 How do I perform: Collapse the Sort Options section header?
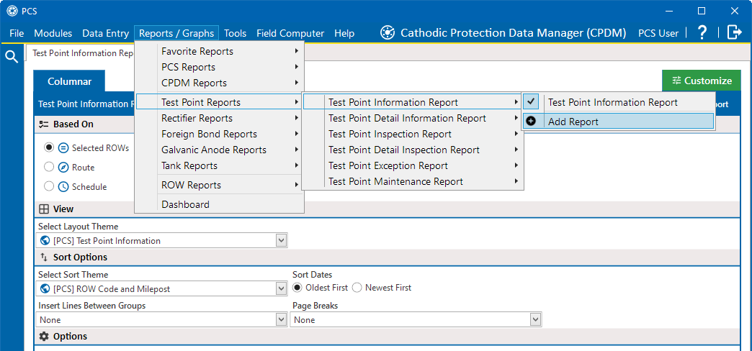pos(388,257)
